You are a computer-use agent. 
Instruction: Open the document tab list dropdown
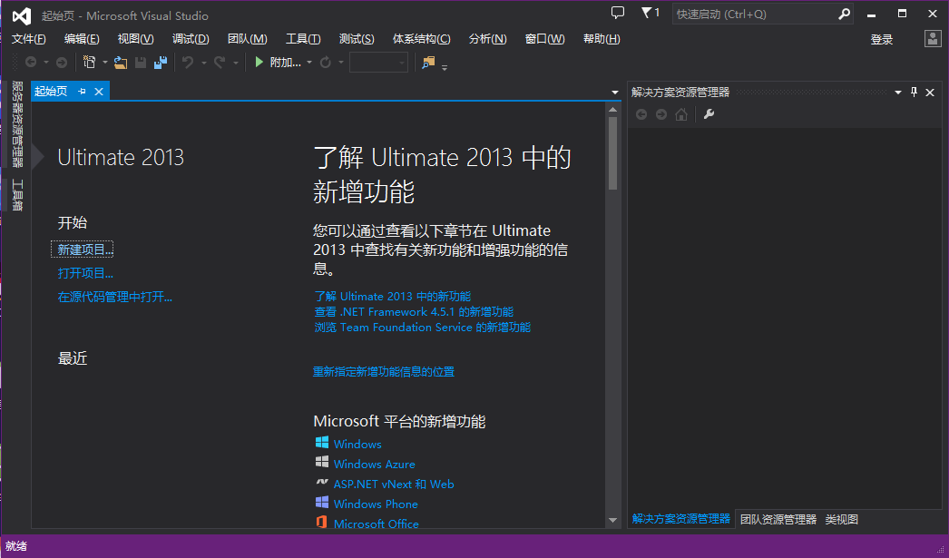[x=615, y=93]
